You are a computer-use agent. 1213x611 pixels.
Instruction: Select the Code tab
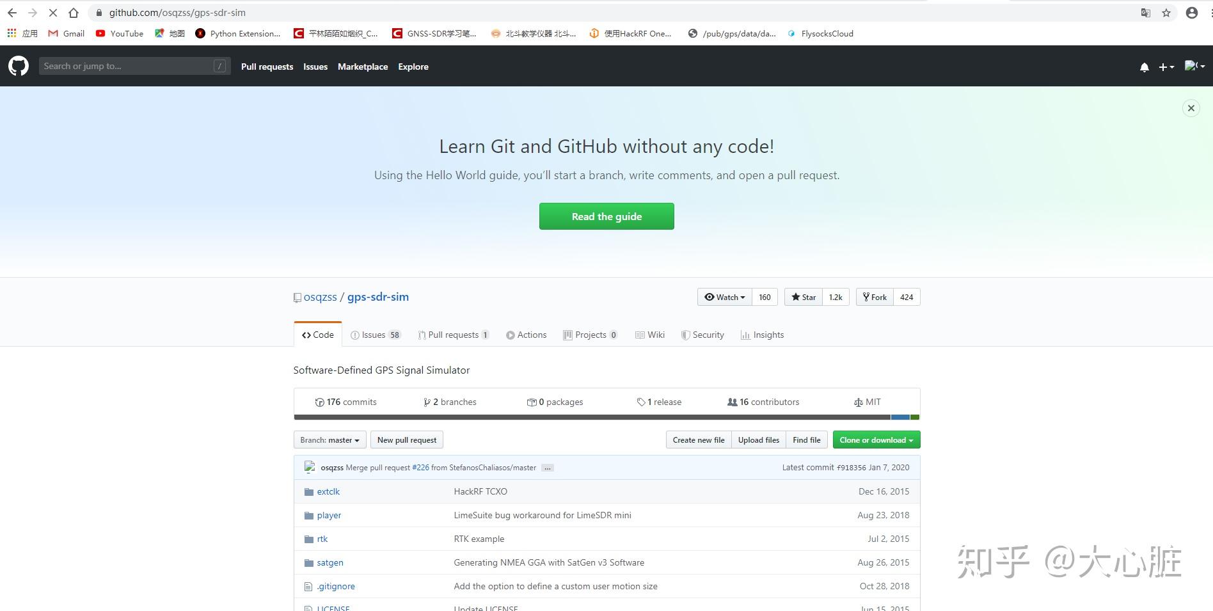coord(318,335)
